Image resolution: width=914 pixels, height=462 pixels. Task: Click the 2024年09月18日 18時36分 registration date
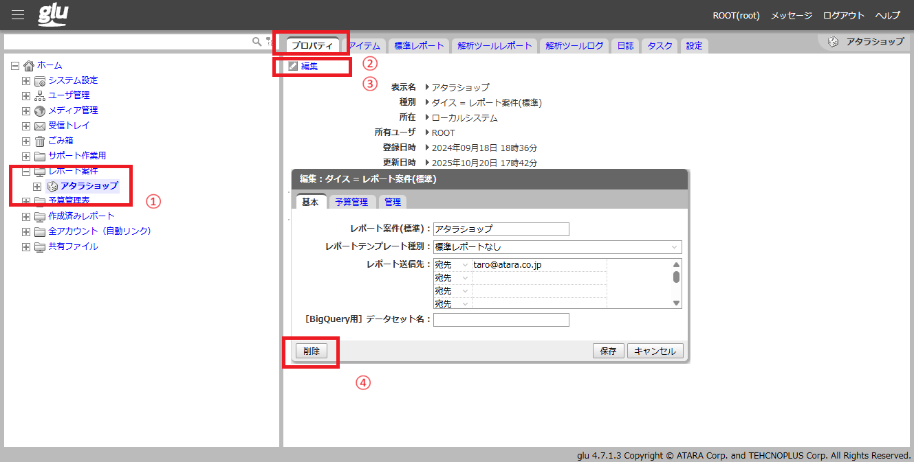(x=484, y=148)
